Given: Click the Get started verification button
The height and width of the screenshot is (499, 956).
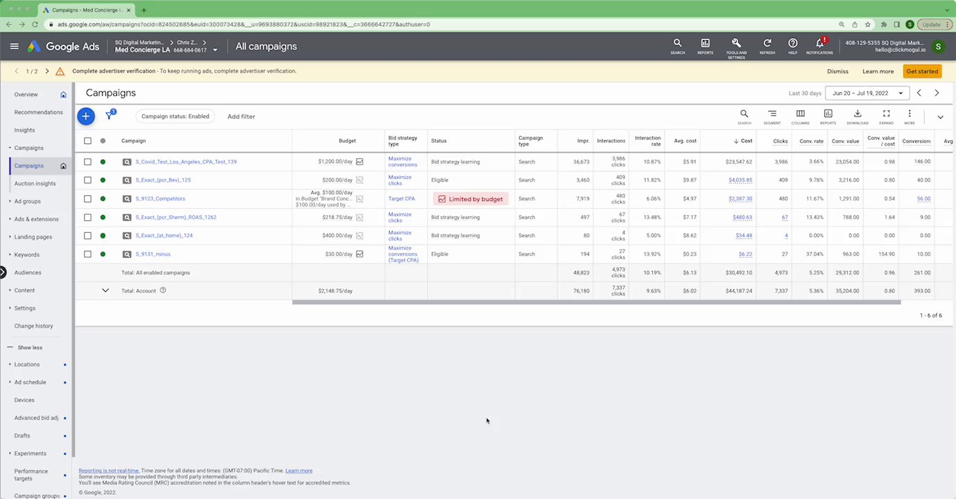Looking at the screenshot, I should click(x=922, y=71).
